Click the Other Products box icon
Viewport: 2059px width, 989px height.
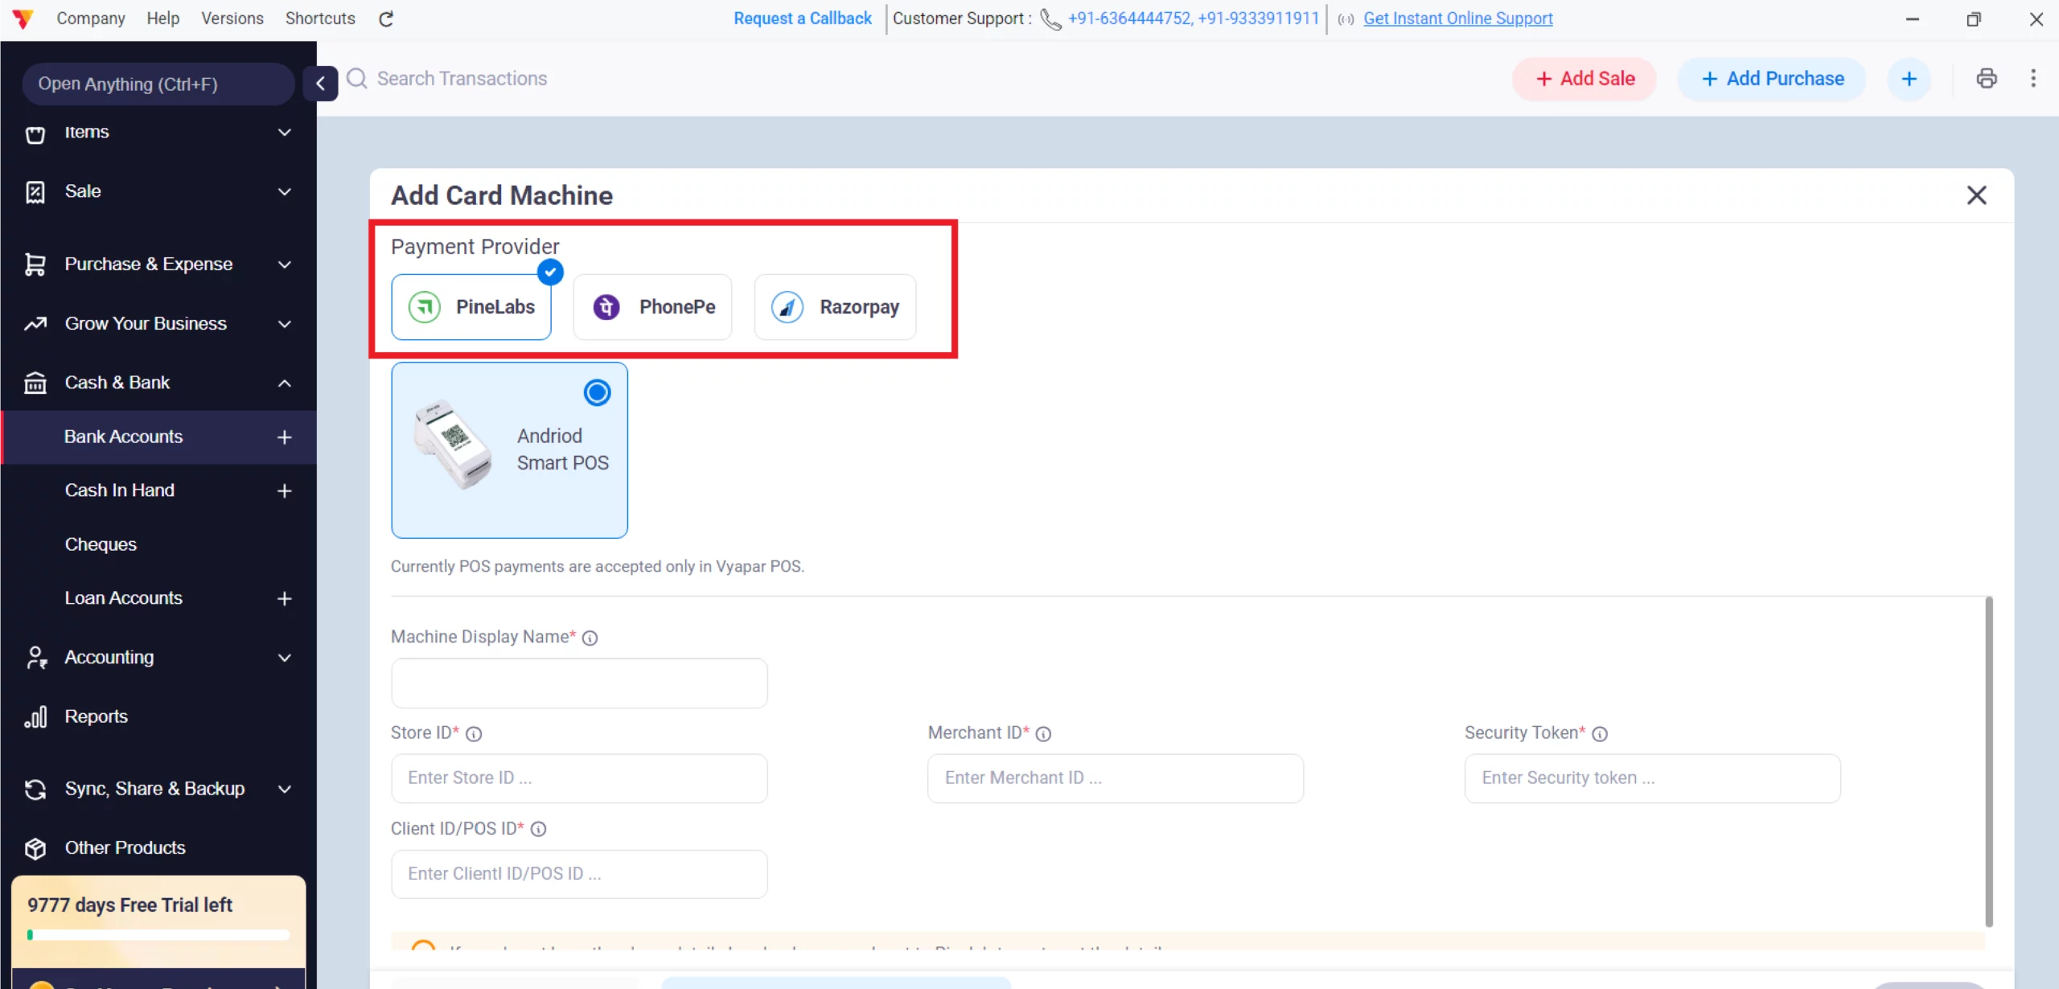tap(35, 848)
